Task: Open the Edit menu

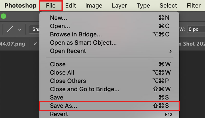Action: tap(71, 6)
